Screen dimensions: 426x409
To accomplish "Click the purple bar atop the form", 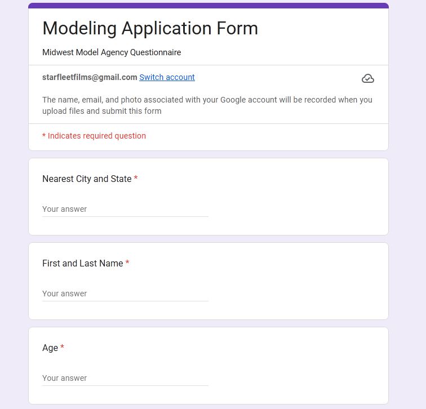I will [x=208, y=6].
